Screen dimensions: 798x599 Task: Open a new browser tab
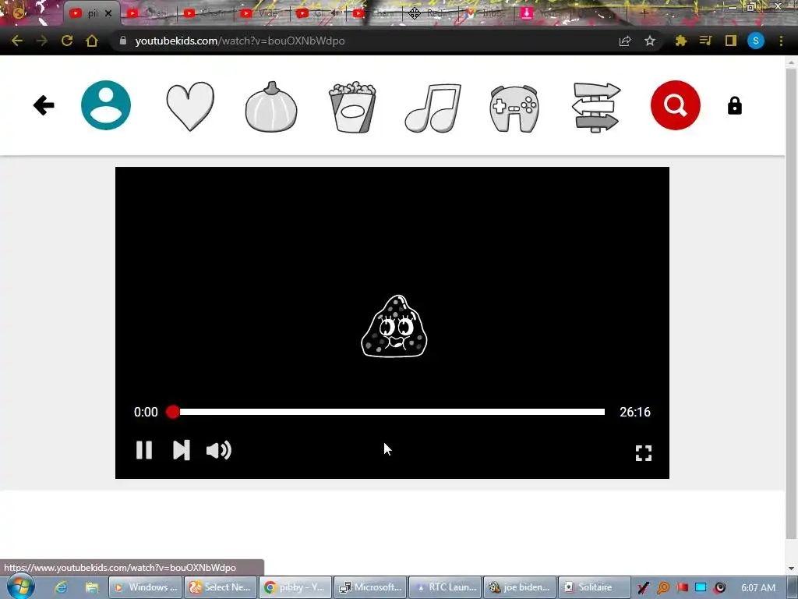(643, 13)
